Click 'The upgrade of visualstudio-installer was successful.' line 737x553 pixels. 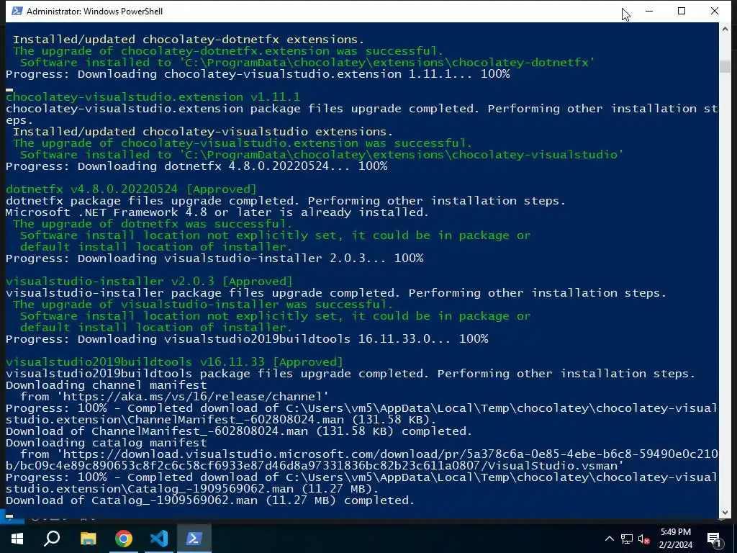point(203,305)
